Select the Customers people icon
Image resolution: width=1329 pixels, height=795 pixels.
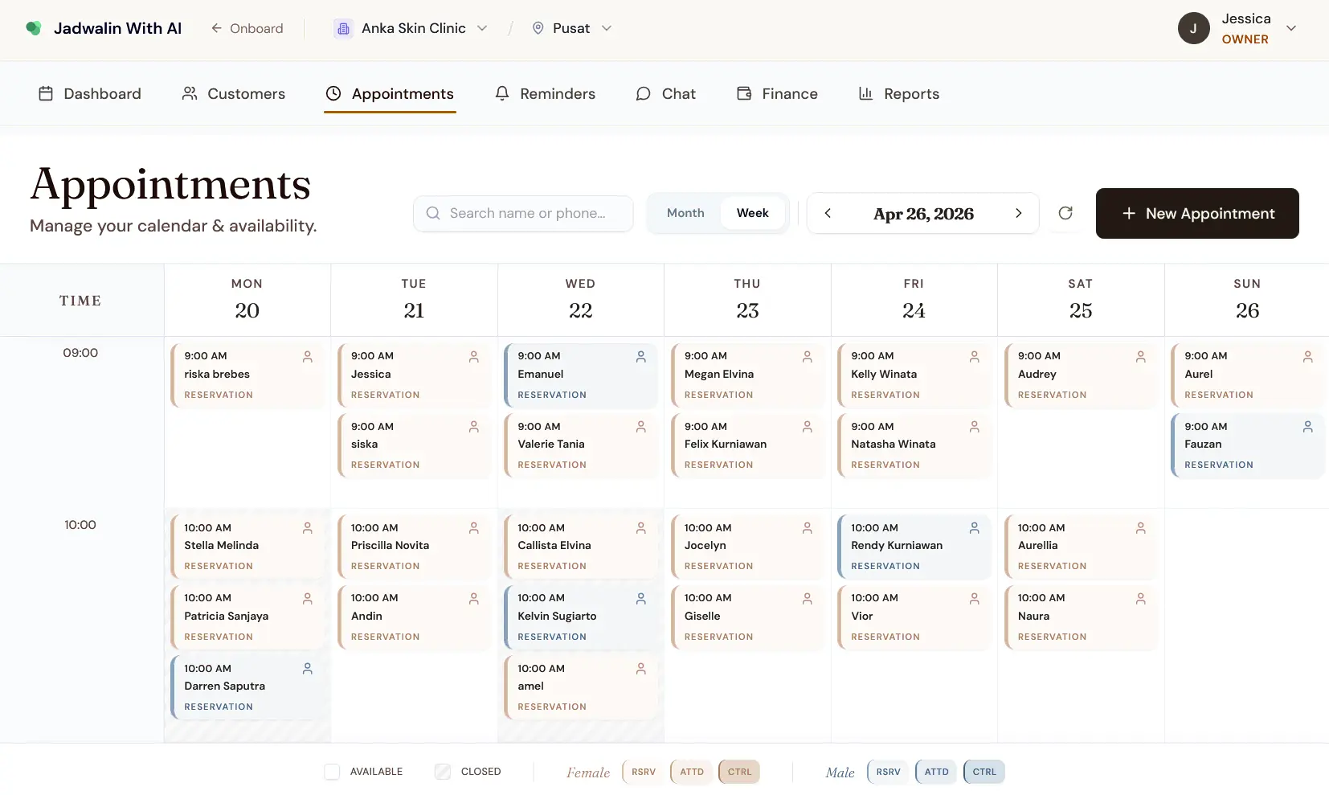(x=190, y=93)
